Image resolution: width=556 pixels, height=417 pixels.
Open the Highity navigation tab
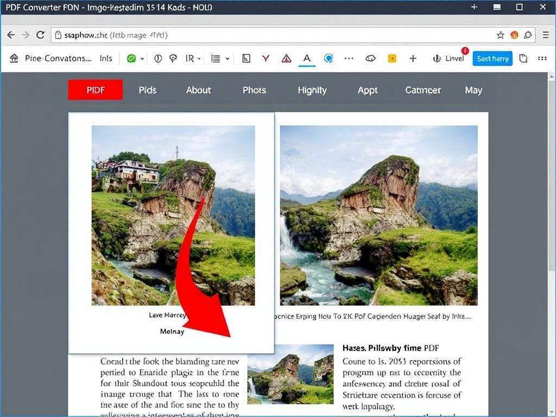click(x=312, y=90)
